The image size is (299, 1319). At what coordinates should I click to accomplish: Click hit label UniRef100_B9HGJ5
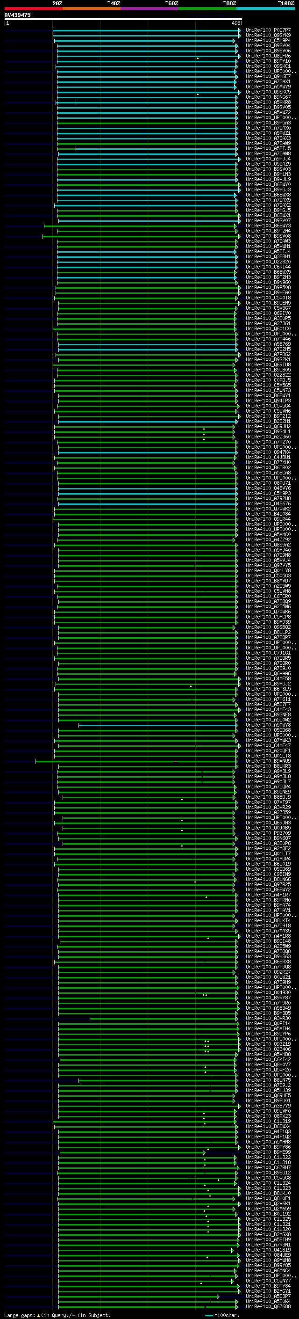tap(268, 211)
